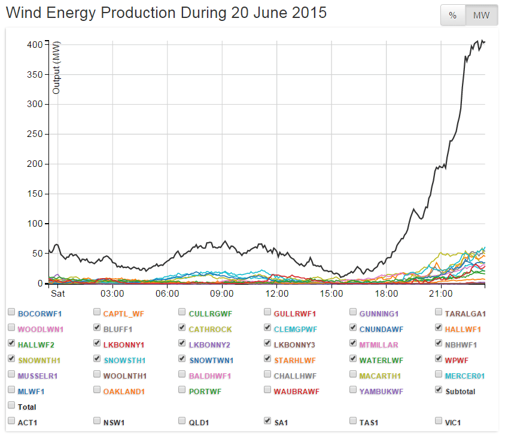Select the ACT1 region checkbox
This screenshot has height=436, width=505.
11,421
